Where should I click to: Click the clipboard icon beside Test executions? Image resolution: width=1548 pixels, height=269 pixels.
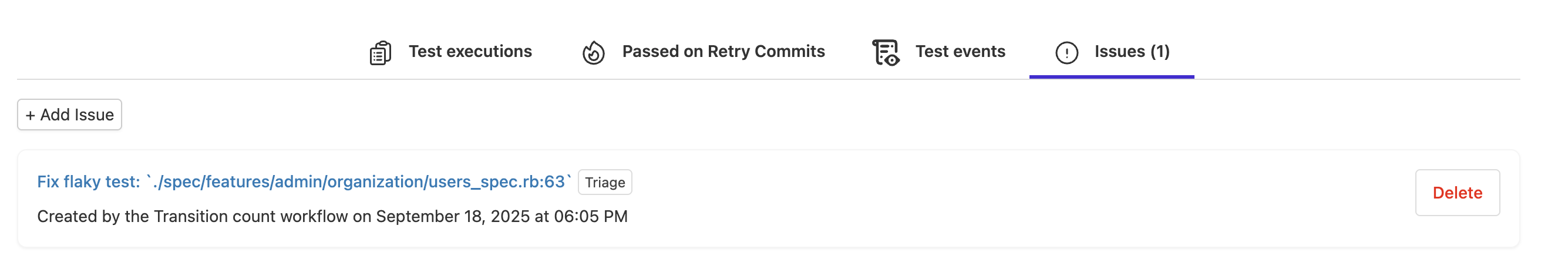point(380,53)
